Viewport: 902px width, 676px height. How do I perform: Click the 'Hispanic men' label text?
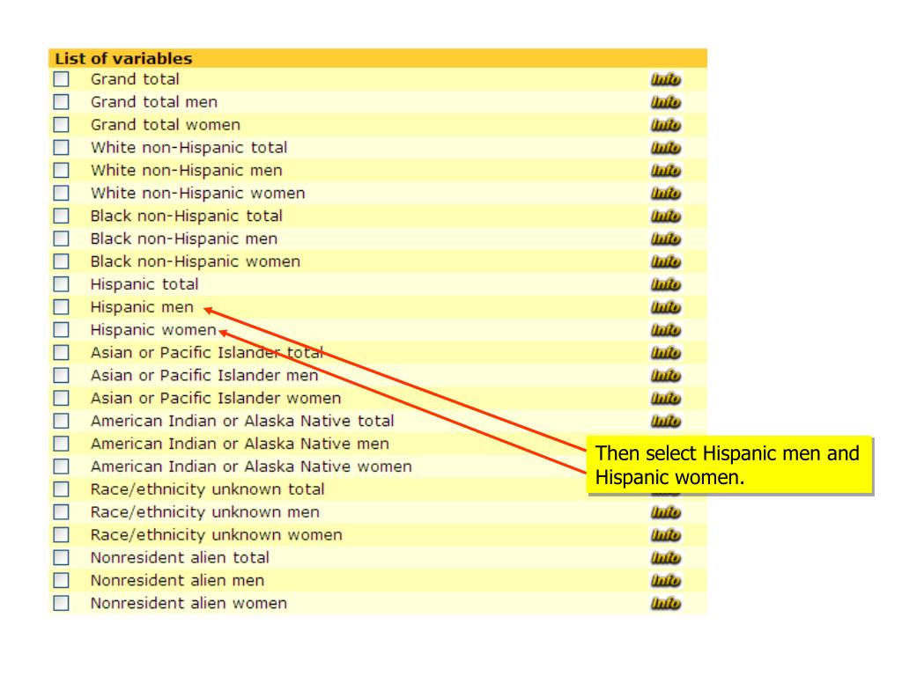click(142, 307)
